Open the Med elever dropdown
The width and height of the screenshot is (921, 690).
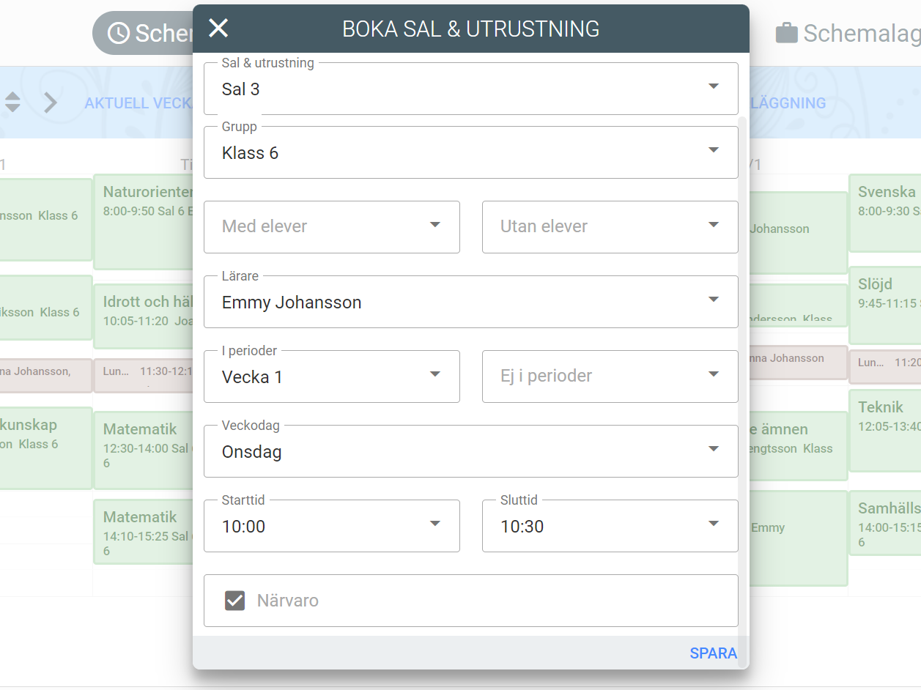331,226
